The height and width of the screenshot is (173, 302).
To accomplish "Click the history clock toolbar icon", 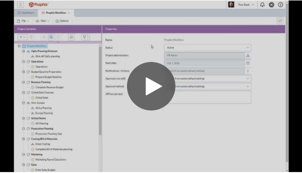I will pos(71,37).
